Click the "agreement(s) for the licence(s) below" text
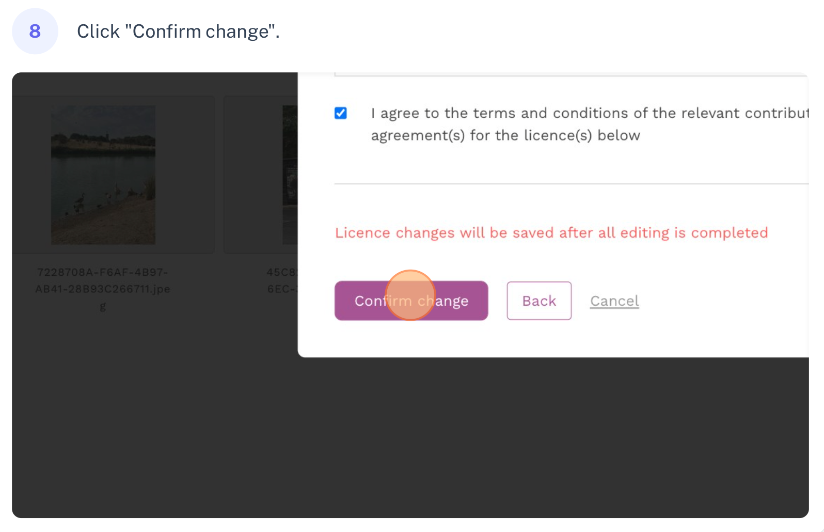The width and height of the screenshot is (824, 532). 505,135
